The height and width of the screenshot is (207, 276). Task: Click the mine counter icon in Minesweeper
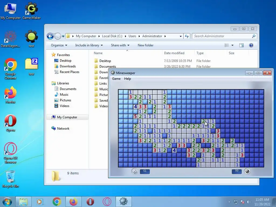(247, 171)
